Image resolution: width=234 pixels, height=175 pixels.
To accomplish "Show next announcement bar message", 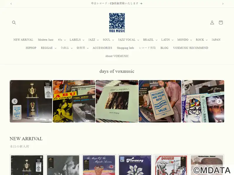I will pos(223,3).
